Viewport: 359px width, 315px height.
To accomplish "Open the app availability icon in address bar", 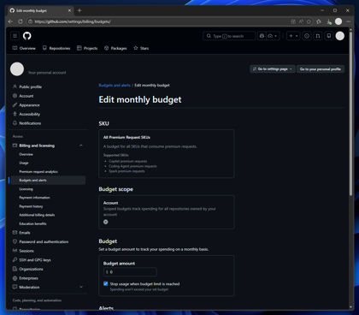I will [x=293, y=21].
